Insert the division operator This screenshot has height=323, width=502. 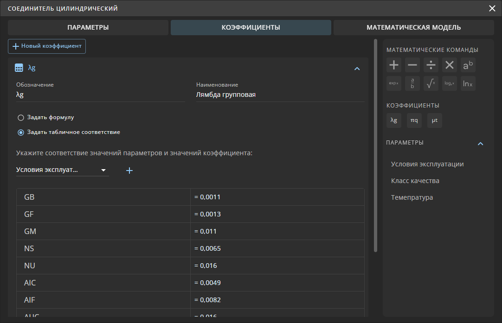tap(431, 65)
